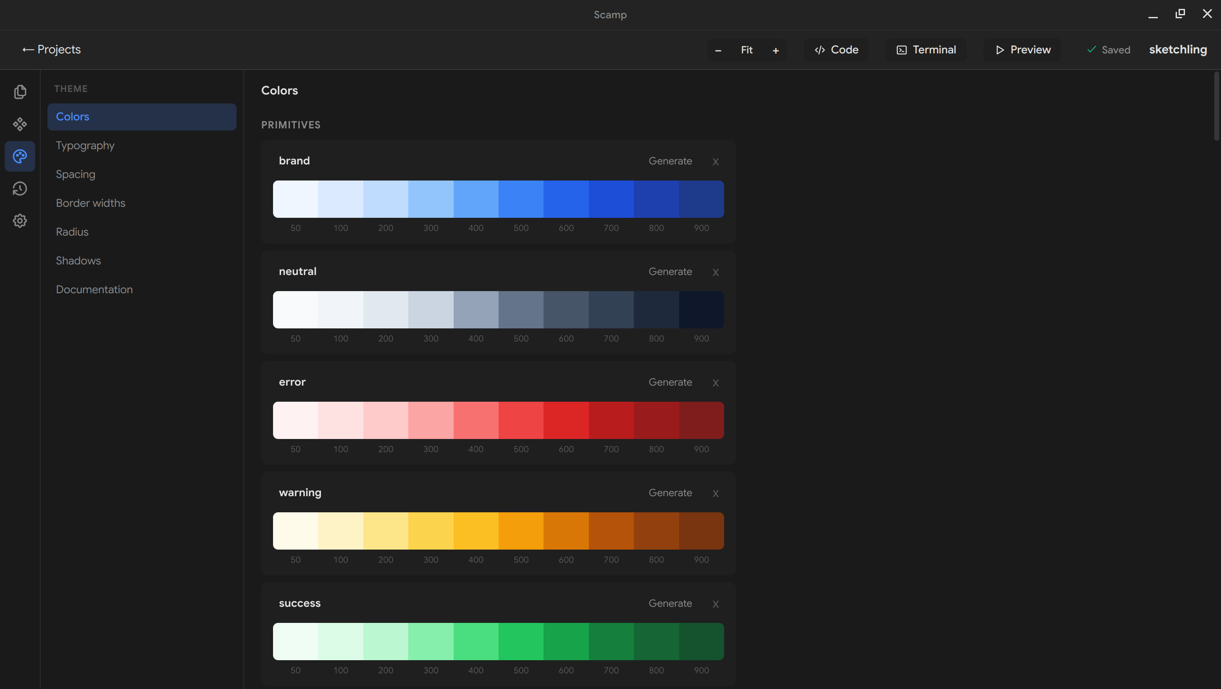Restore the Scamp window size

(1180, 14)
